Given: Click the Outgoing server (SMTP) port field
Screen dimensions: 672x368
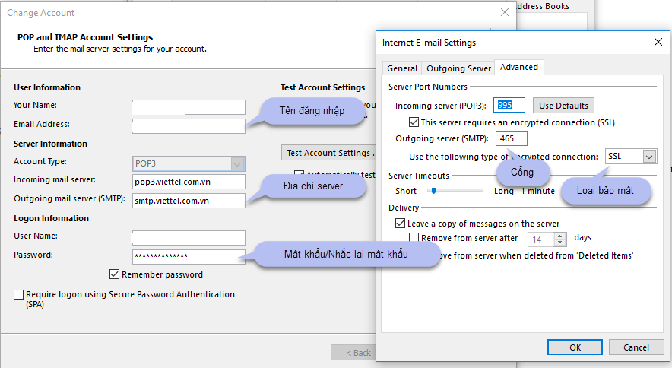Looking at the screenshot, I should 511,138.
